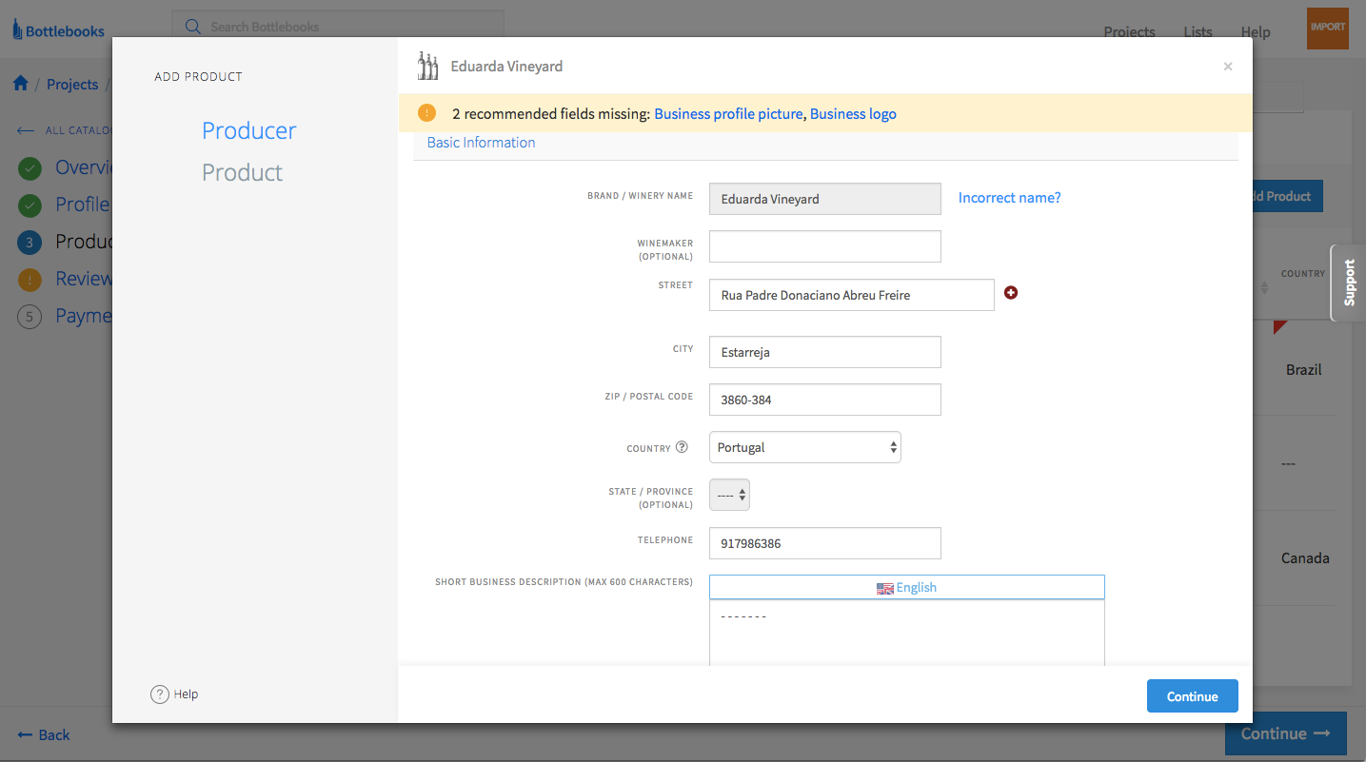Open the State / Province dropdown
The width and height of the screenshot is (1366, 762).
pos(730,495)
